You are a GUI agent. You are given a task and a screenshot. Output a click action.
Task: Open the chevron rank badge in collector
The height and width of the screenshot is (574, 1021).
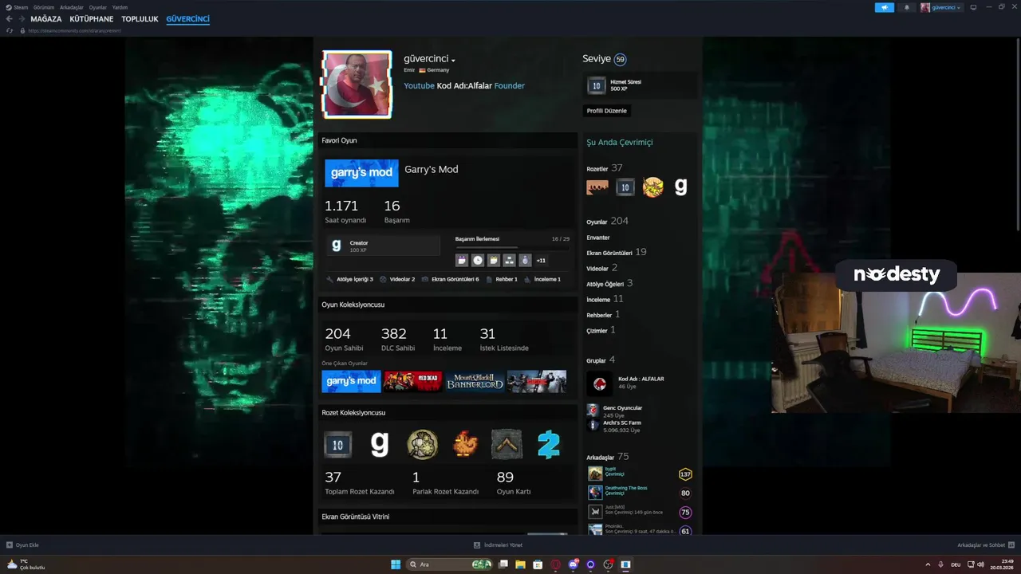point(507,444)
